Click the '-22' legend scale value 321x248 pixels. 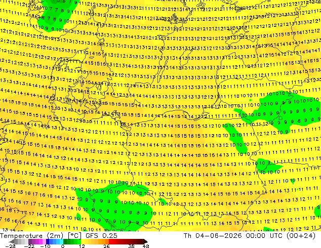[x=29, y=246]
